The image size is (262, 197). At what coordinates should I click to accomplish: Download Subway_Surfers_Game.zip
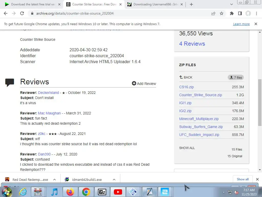pos(201,127)
